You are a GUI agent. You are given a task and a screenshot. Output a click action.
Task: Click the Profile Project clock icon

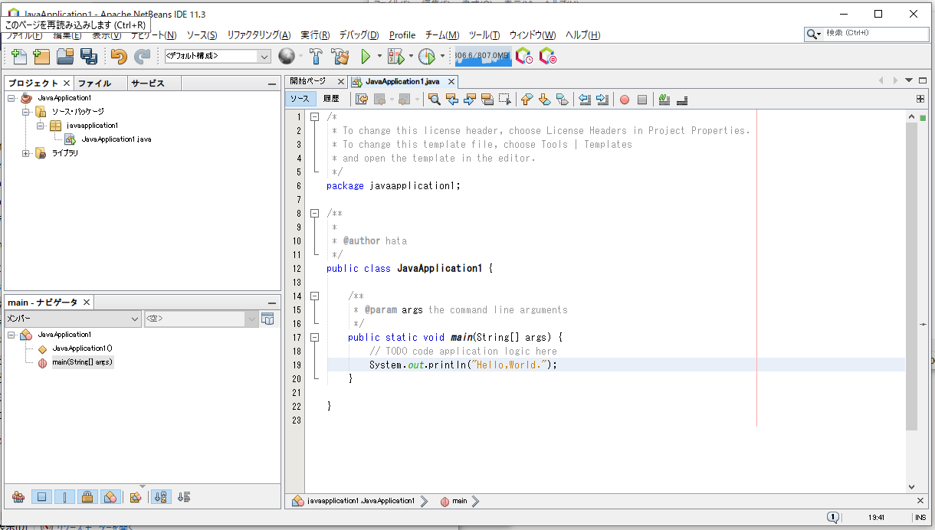coord(427,56)
